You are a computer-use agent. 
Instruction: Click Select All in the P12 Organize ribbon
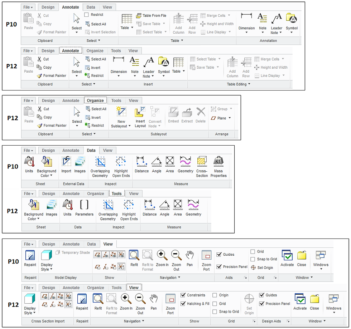(96, 109)
